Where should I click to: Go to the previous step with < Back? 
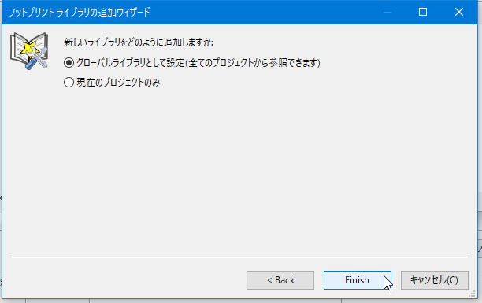(280, 280)
